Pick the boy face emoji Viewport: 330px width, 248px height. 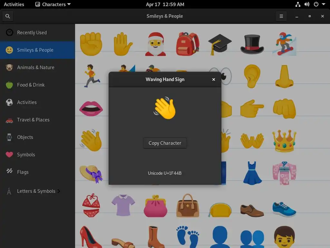coord(284,237)
